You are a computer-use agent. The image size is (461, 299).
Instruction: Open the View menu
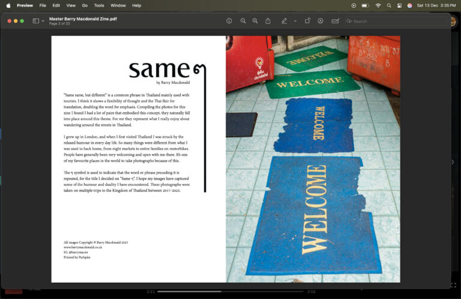click(71, 5)
